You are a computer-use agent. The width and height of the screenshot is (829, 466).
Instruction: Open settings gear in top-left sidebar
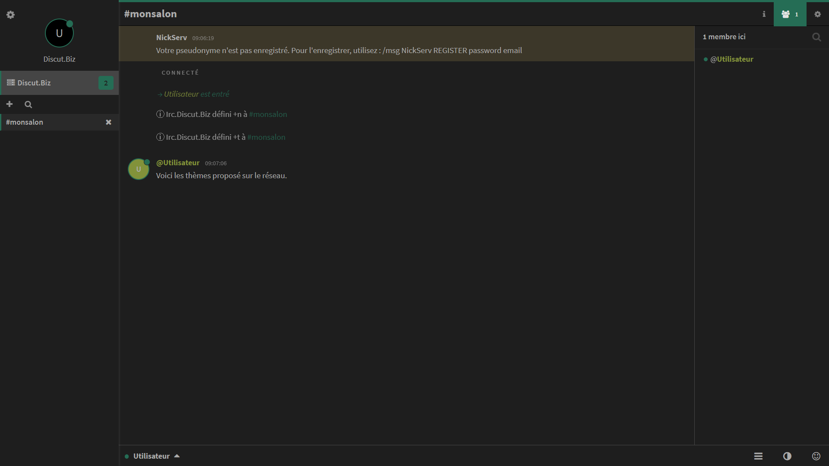pyautogui.click(x=11, y=15)
